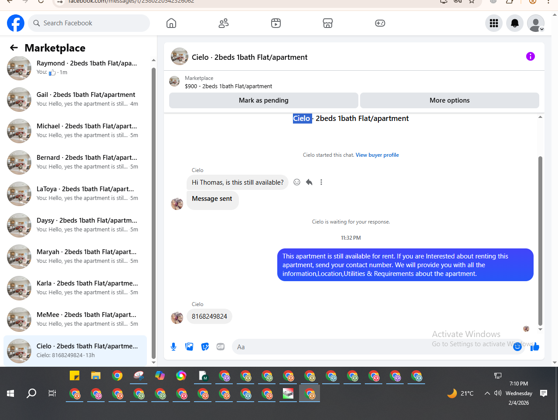
Task: Click the Search Facebook box
Action: [x=89, y=23]
